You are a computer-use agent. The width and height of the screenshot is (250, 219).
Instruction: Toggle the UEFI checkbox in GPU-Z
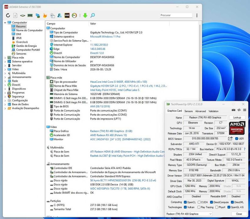(237, 139)
